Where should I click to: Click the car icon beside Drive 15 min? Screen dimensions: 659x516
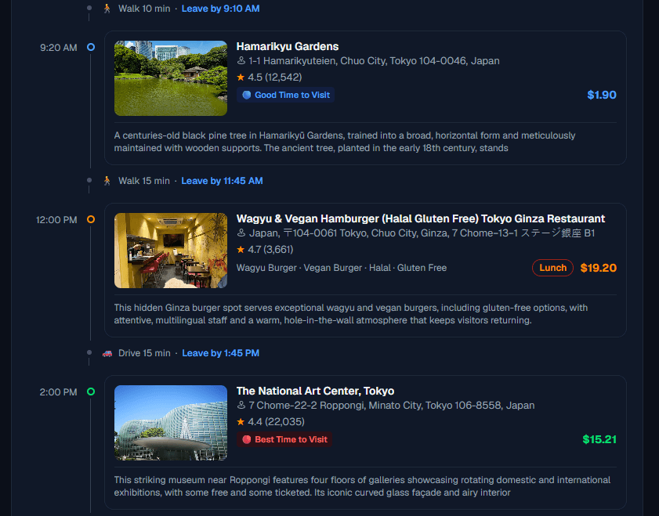coord(107,353)
